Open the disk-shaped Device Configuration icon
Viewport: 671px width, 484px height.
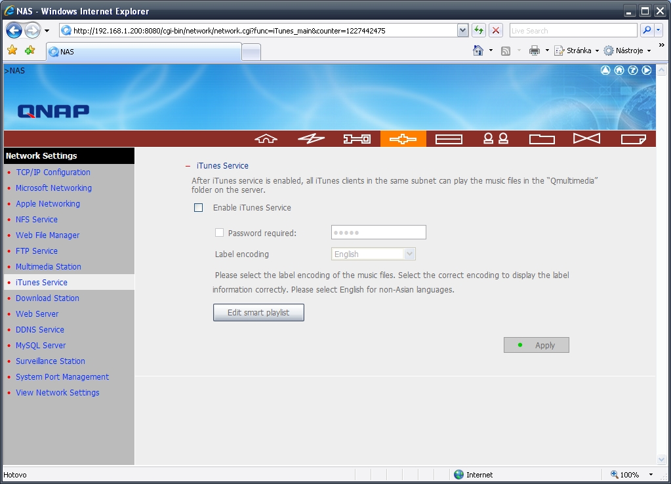pos(449,138)
